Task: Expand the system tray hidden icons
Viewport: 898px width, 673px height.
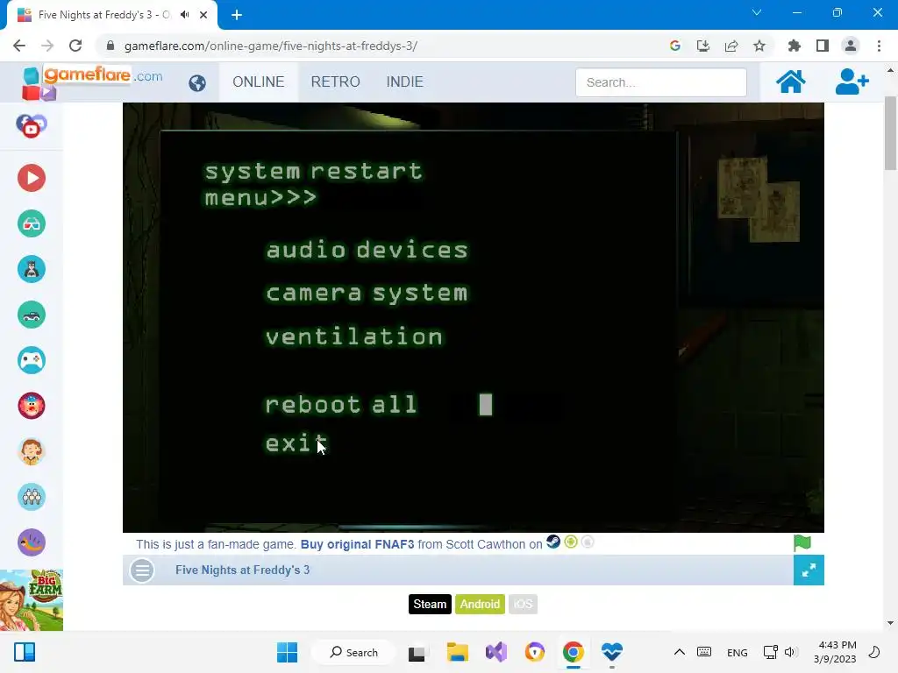Action: (x=680, y=652)
